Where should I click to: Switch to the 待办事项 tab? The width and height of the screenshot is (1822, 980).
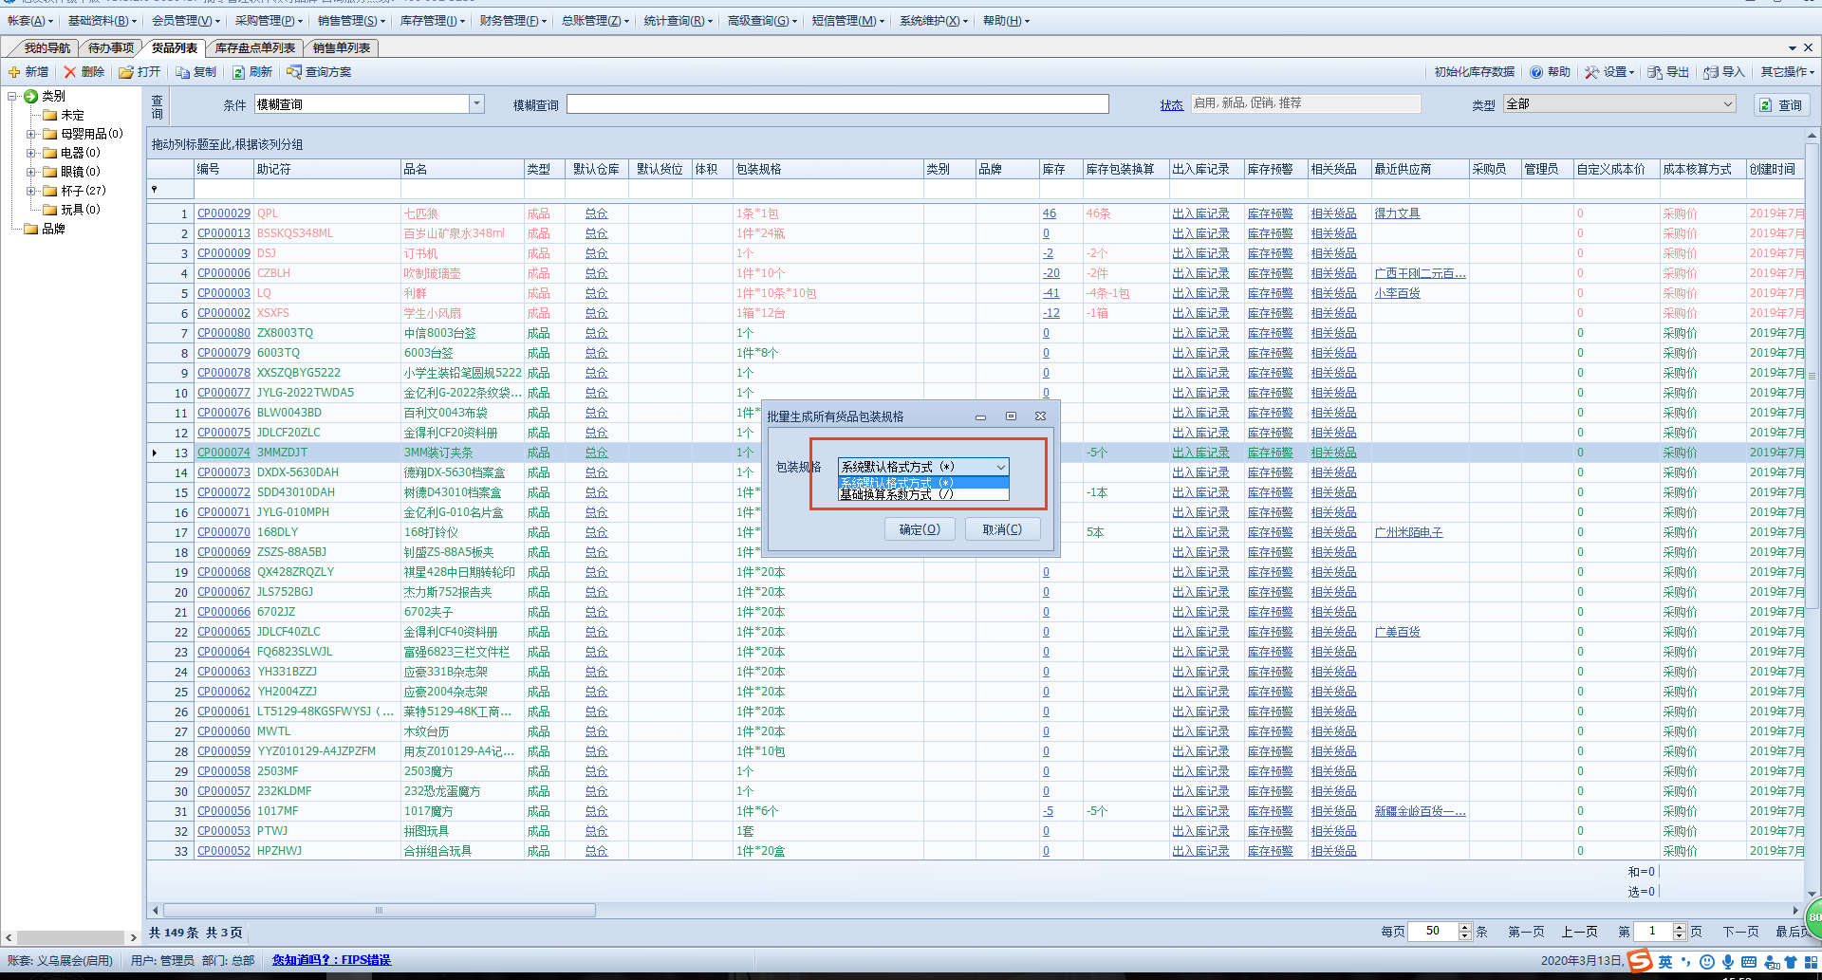click(x=110, y=47)
